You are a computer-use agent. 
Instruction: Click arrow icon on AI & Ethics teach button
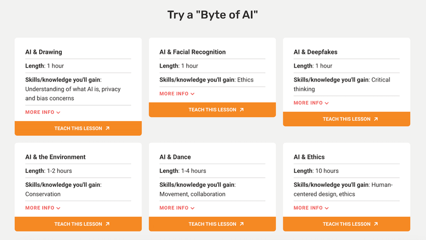pos(376,224)
